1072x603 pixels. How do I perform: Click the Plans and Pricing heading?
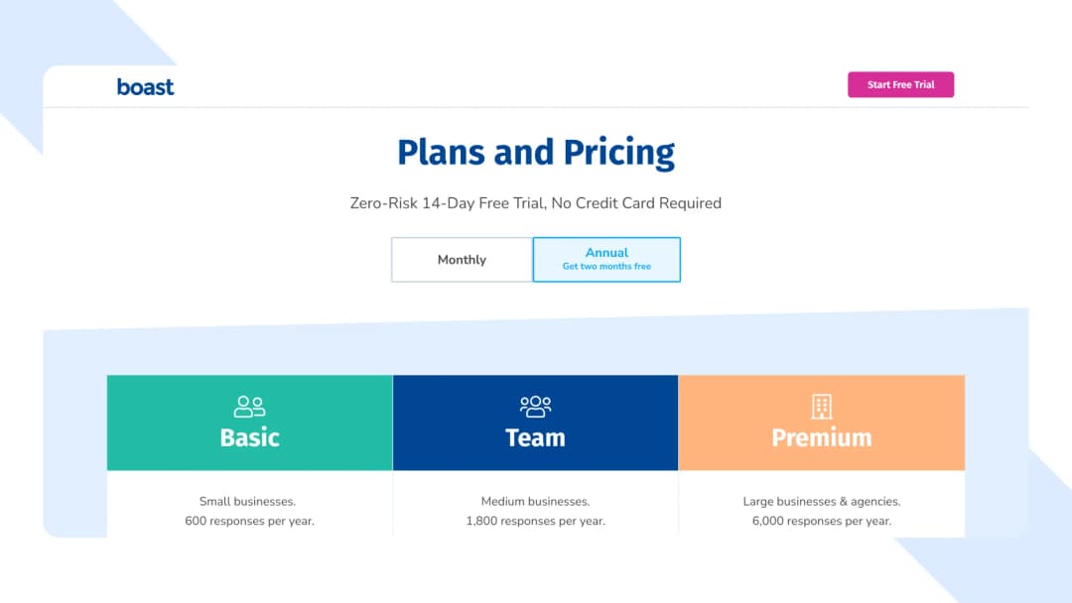535,152
